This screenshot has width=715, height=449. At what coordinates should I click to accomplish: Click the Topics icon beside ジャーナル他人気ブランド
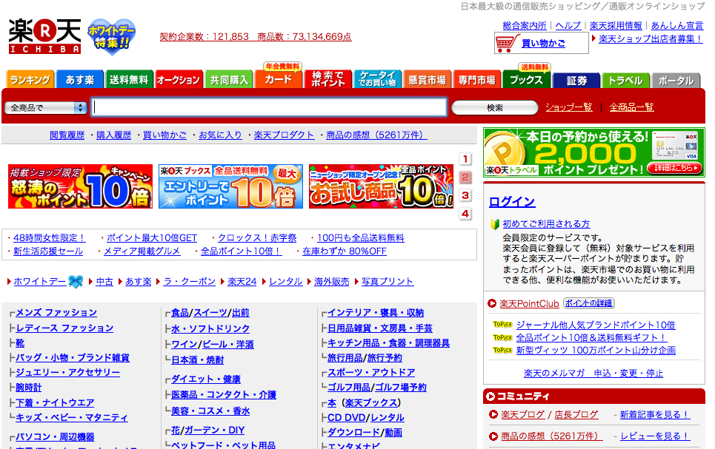tap(502, 325)
